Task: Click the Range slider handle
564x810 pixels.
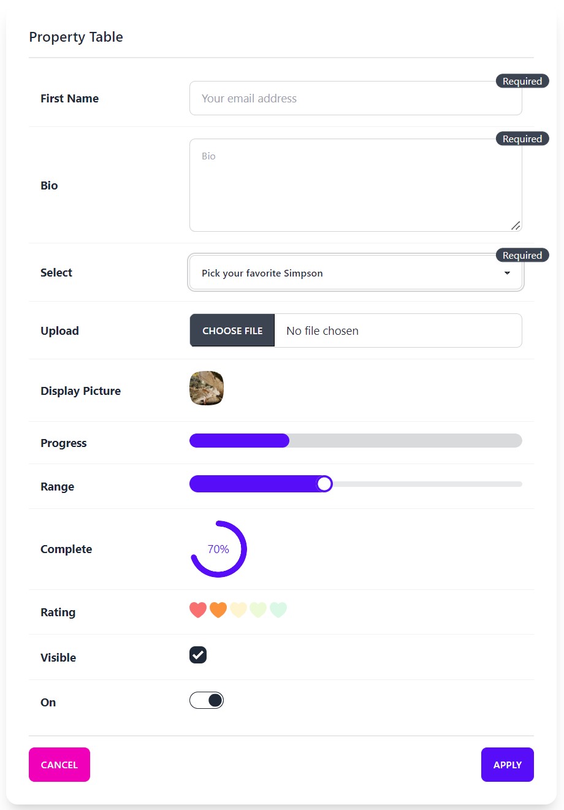Action: point(324,484)
